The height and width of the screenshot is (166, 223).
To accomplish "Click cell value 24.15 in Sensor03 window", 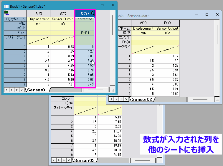I will (x=110, y=155).
